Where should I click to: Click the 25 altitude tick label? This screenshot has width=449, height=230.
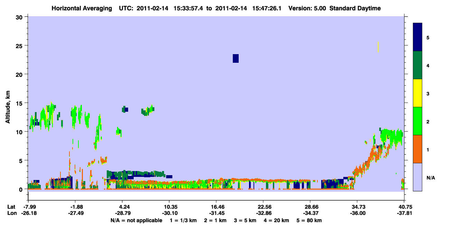click(20, 46)
